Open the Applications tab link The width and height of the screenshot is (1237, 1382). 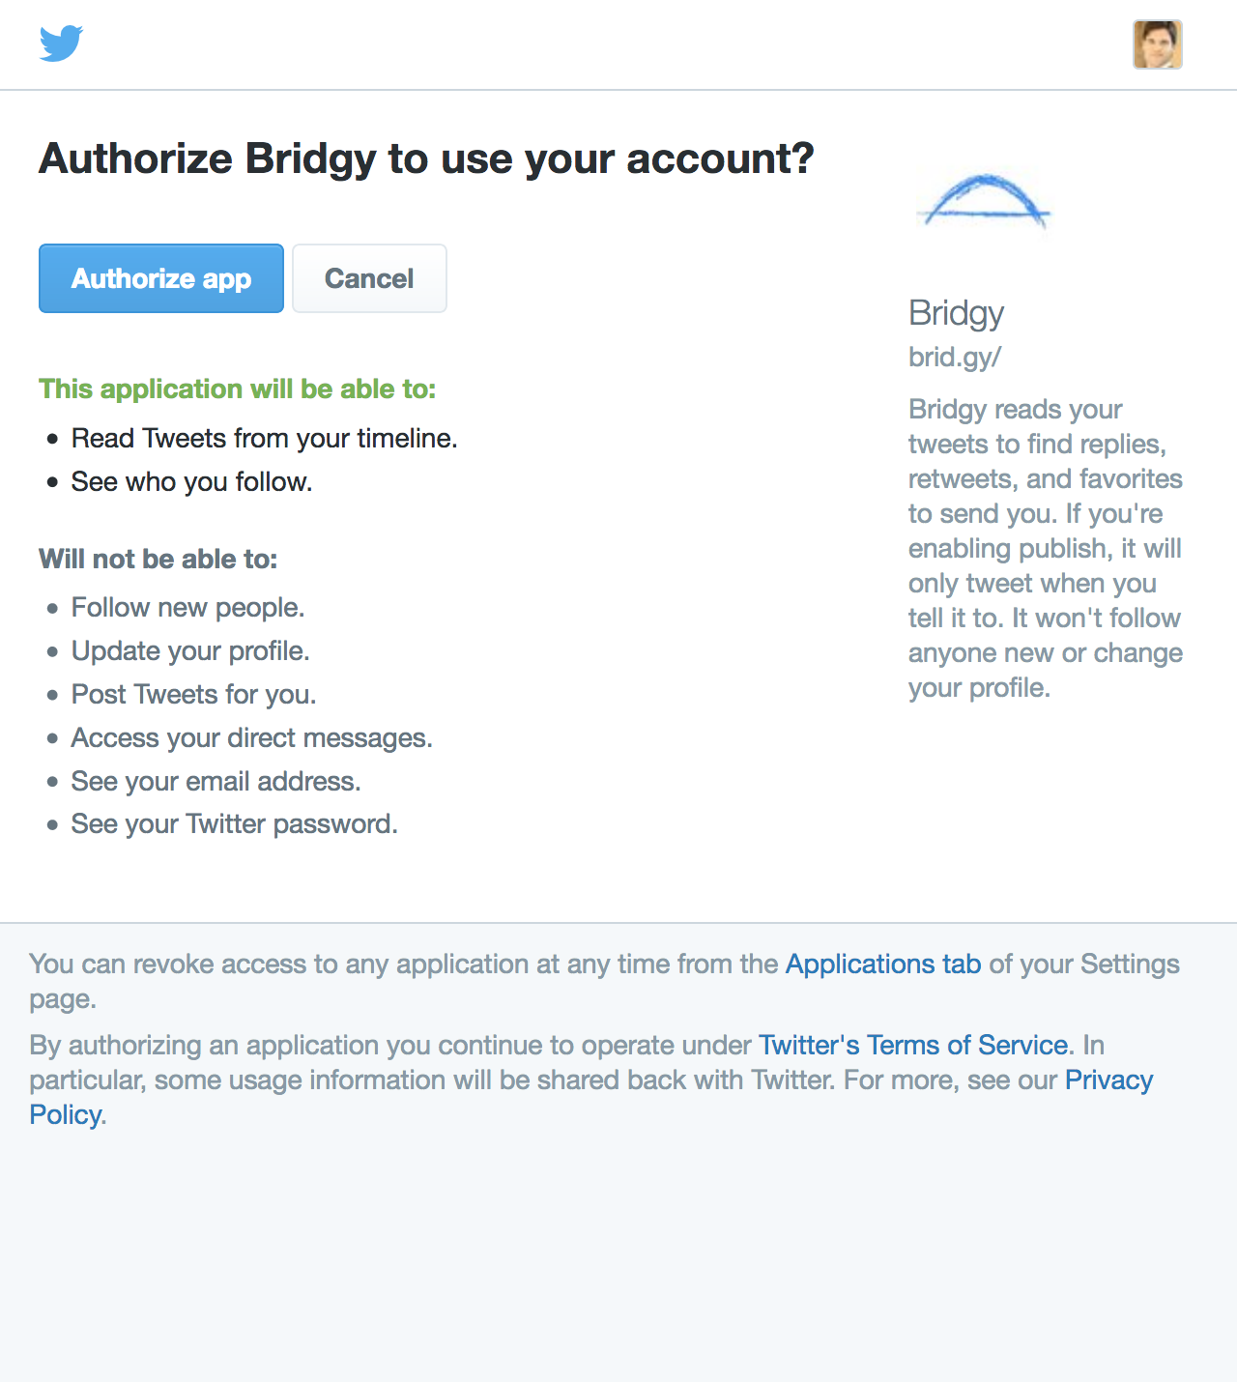pyautogui.click(x=883, y=964)
